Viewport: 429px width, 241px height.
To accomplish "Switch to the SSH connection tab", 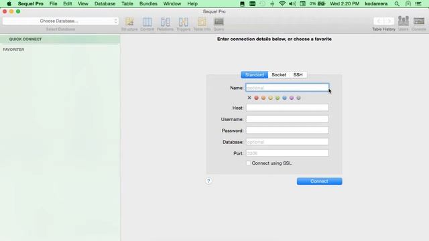I will click(298, 75).
